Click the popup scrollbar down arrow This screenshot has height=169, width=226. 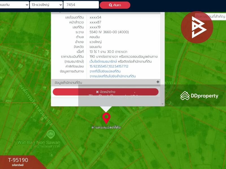(163, 104)
